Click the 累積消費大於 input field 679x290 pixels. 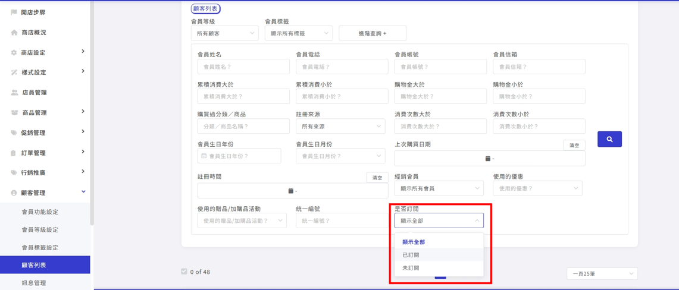243,96
